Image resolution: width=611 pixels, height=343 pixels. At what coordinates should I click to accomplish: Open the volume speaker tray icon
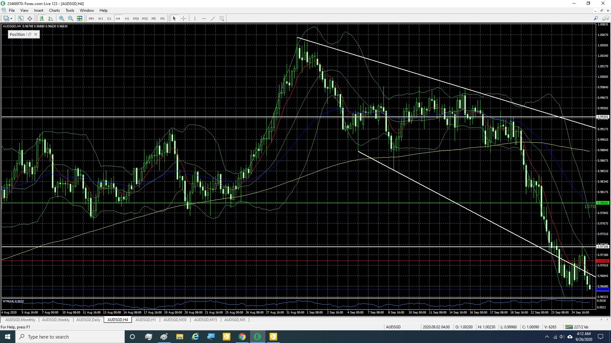[562, 337]
